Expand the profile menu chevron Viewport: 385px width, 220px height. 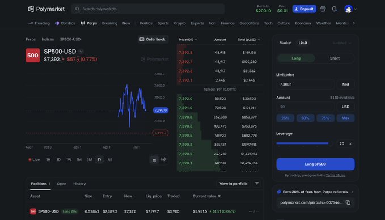[356, 9]
